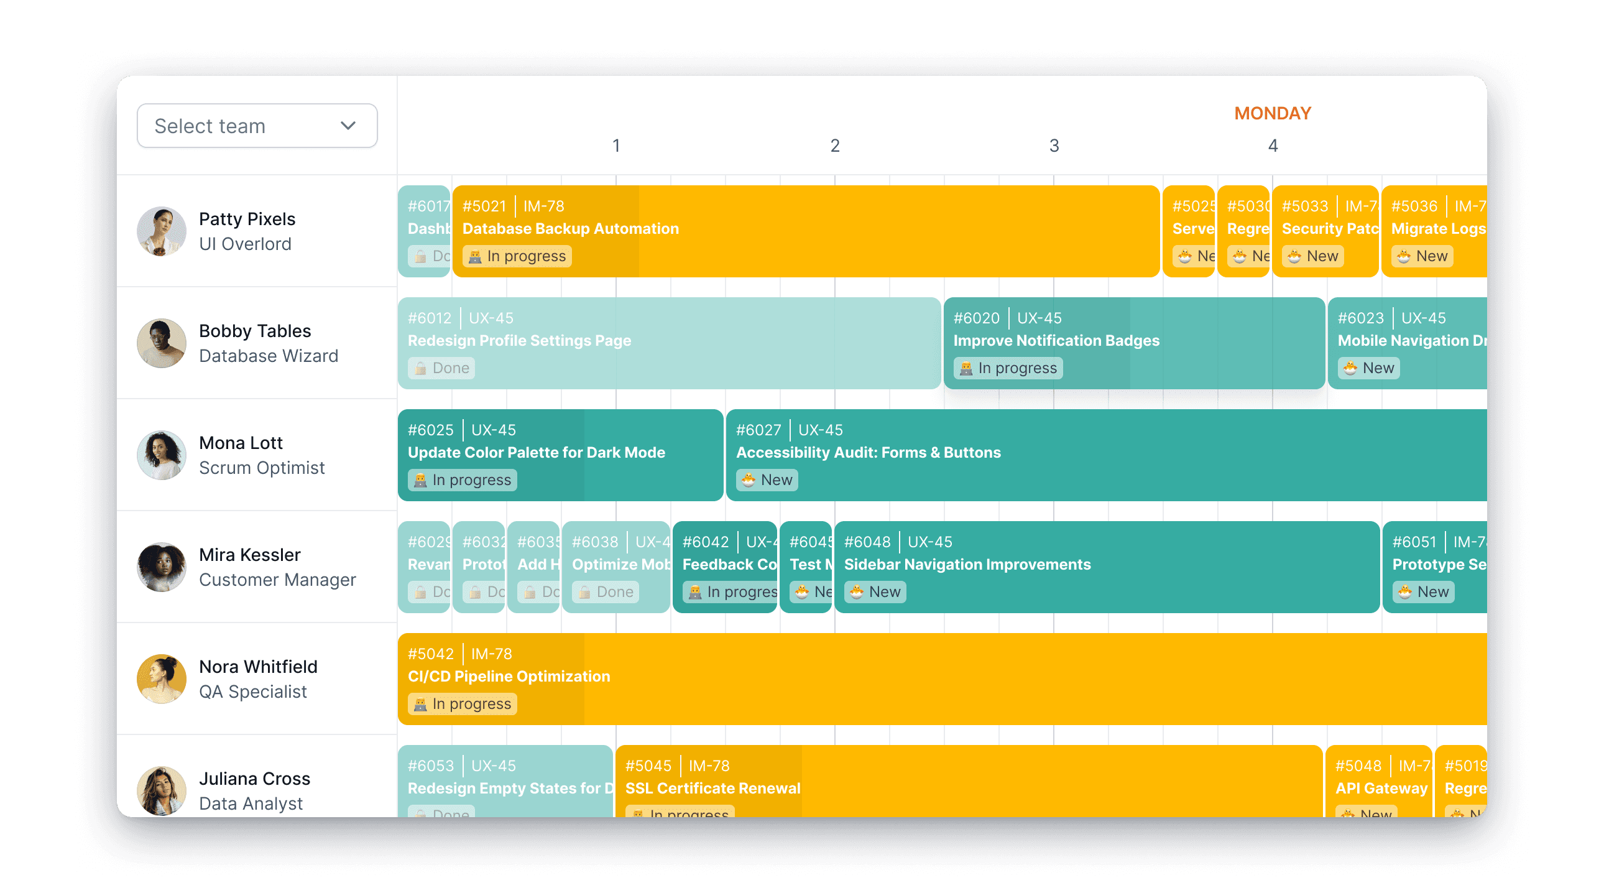Click Juliana Cross team member row
The image size is (1604, 893).
256,790
